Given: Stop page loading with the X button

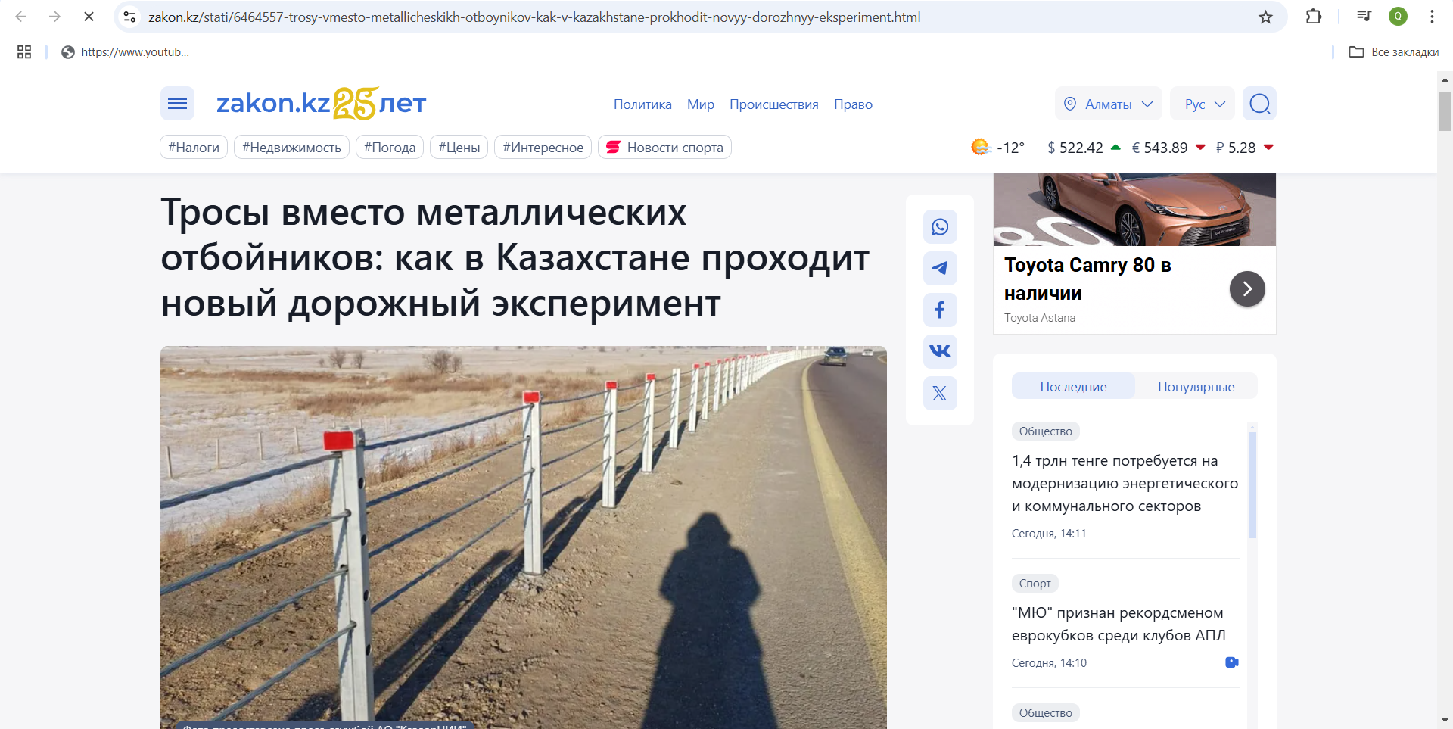Looking at the screenshot, I should 89,17.
